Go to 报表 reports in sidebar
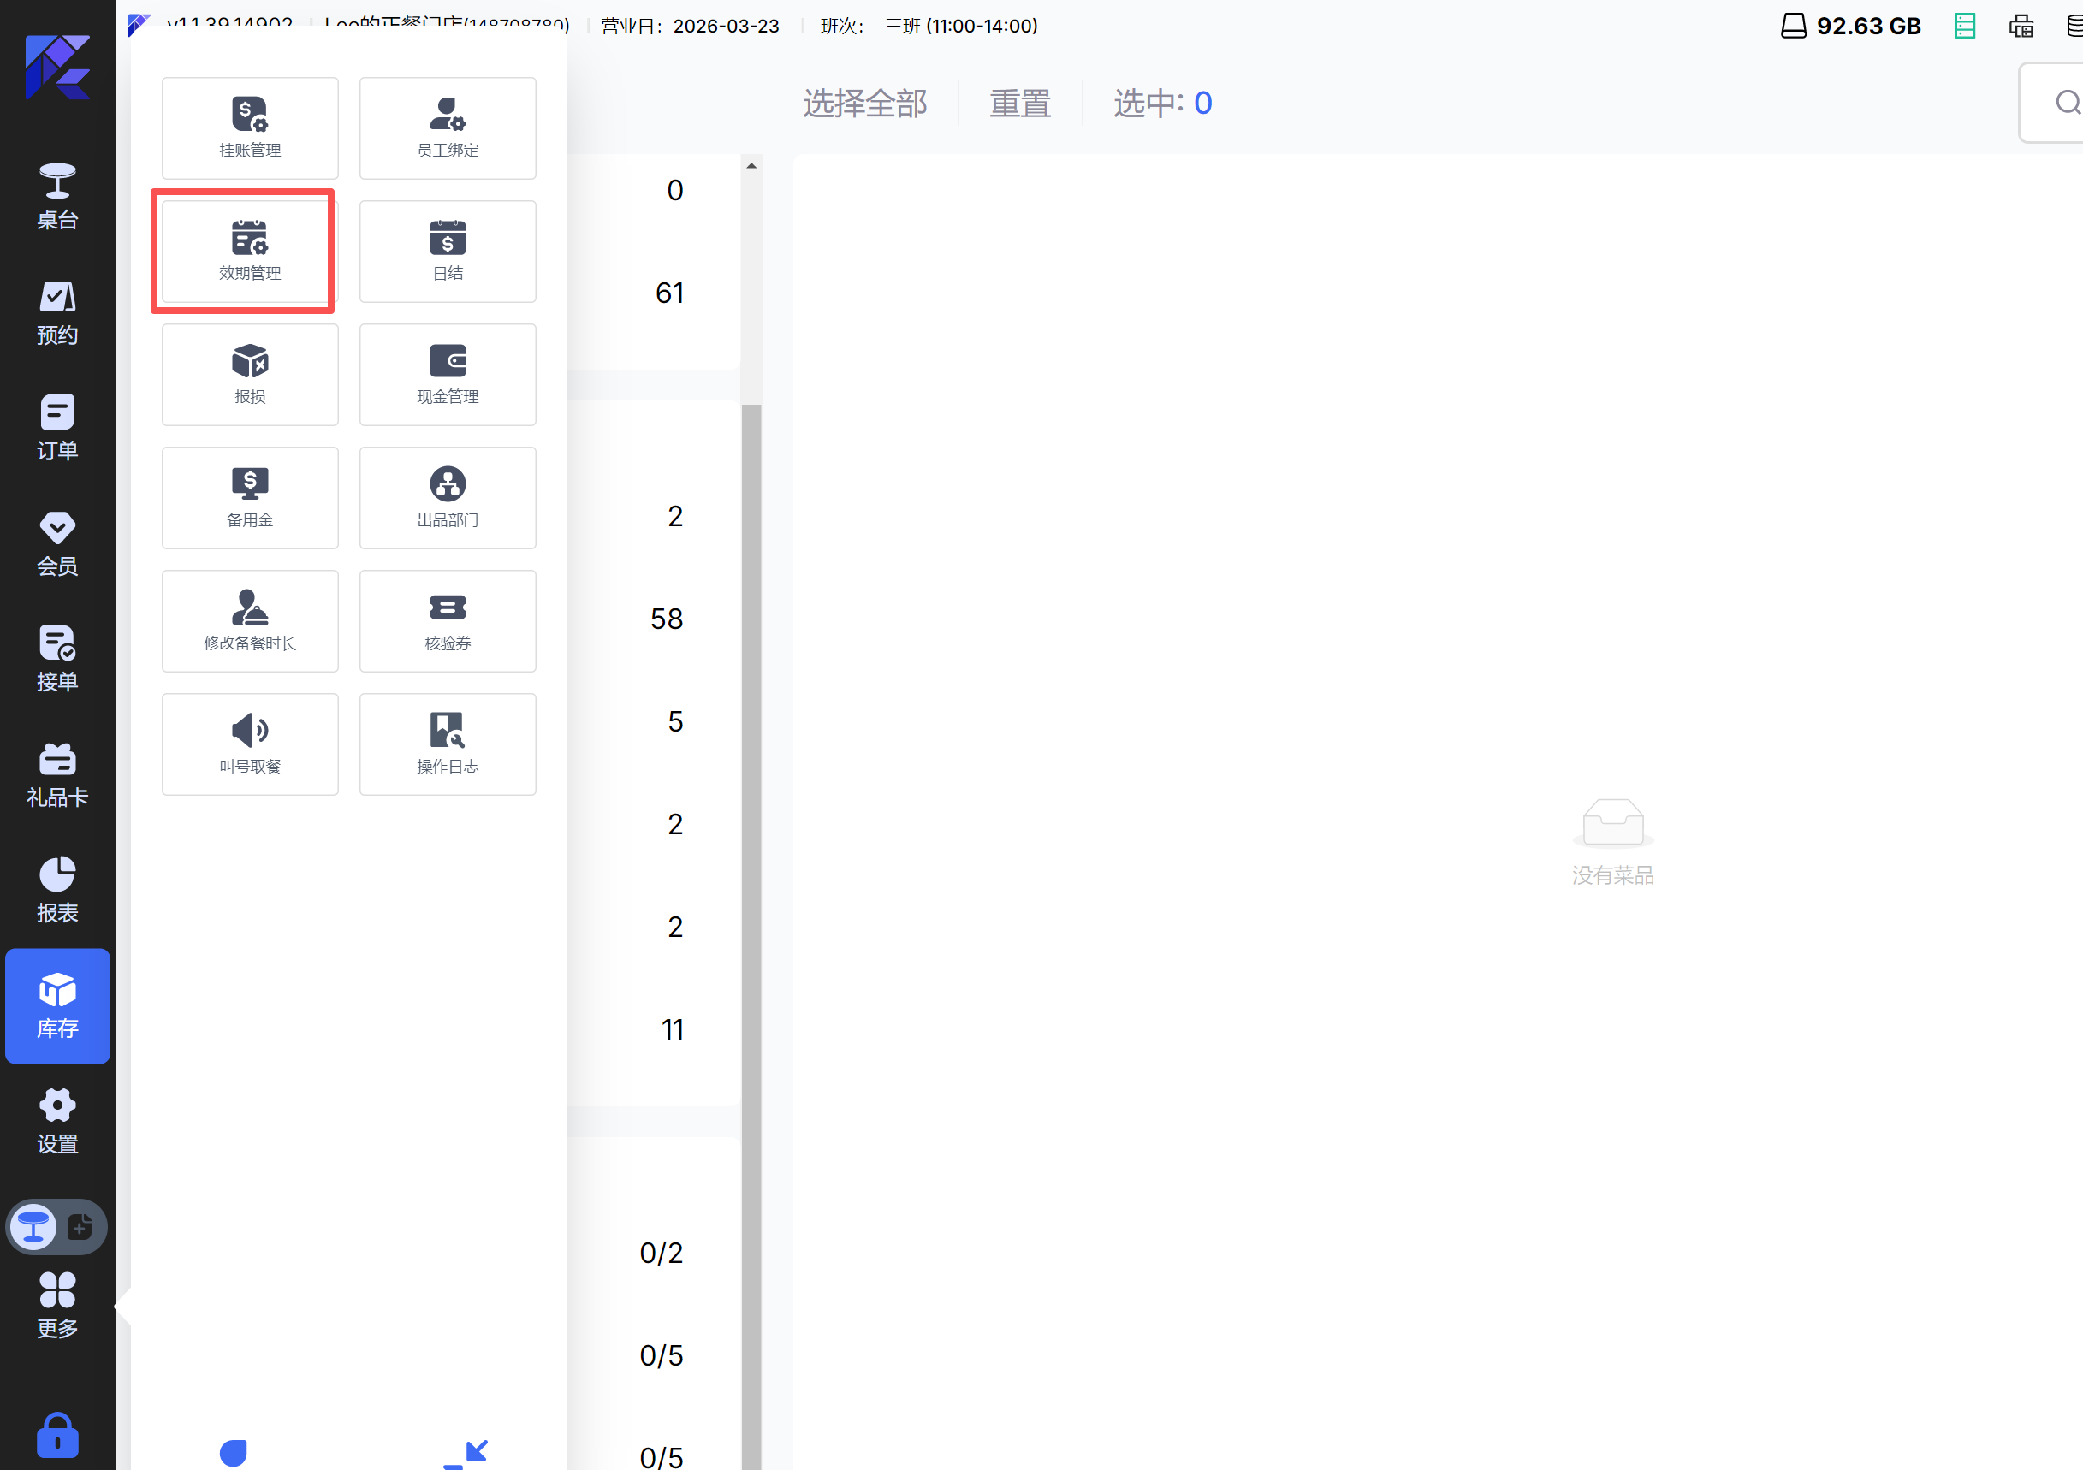The height and width of the screenshot is (1470, 2083). click(x=57, y=890)
